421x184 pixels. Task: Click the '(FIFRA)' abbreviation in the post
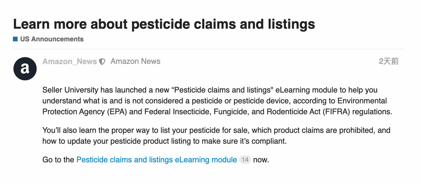[x=336, y=112]
